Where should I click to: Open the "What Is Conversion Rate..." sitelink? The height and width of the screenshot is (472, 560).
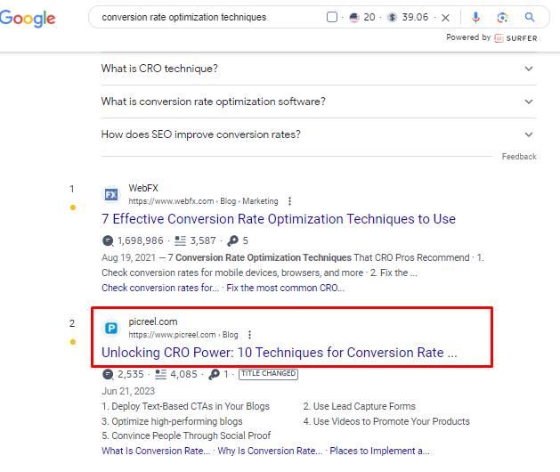click(156, 451)
